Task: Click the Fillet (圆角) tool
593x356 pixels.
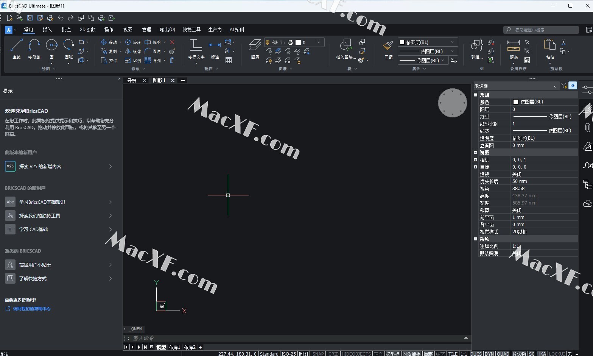Action: 153,51
